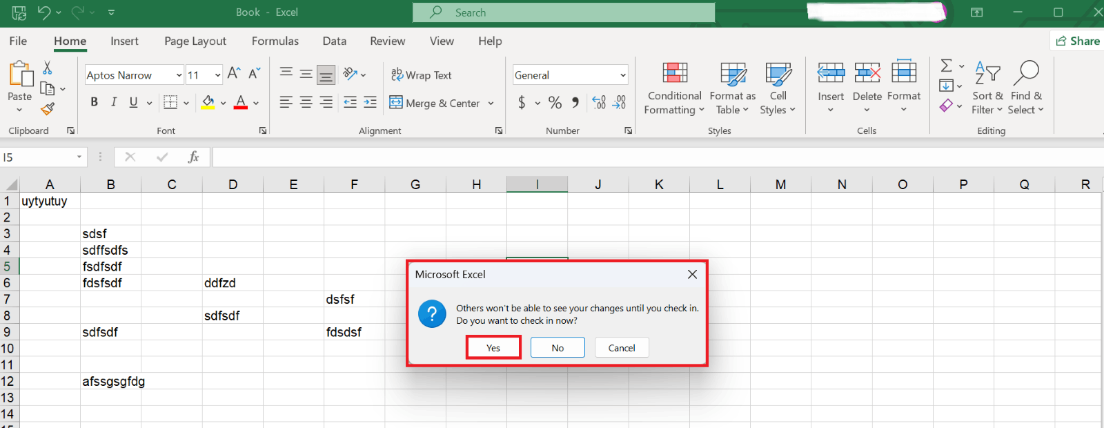This screenshot has width=1104, height=428.
Task: Click Yes in the check-in dialog
Action: click(x=493, y=347)
